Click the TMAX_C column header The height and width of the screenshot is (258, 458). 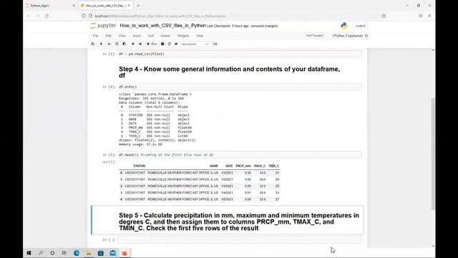pos(259,166)
